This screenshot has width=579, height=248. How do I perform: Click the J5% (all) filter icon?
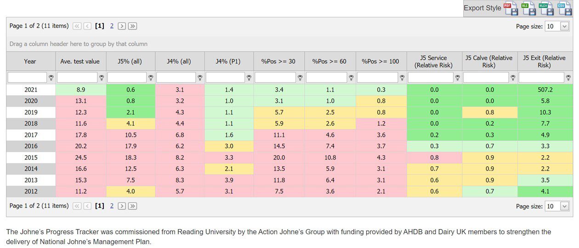(x=150, y=78)
